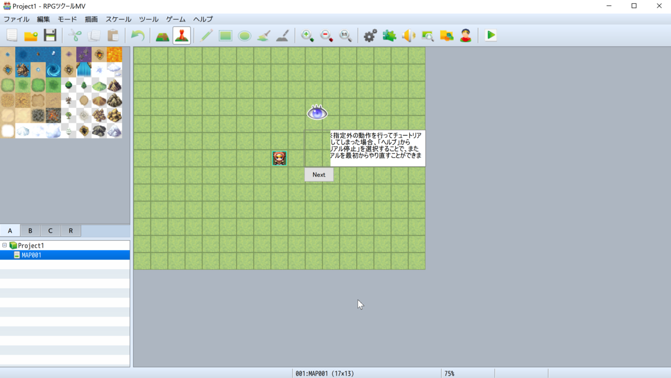Open the Plugin Manager puzzle icon

(x=389, y=35)
